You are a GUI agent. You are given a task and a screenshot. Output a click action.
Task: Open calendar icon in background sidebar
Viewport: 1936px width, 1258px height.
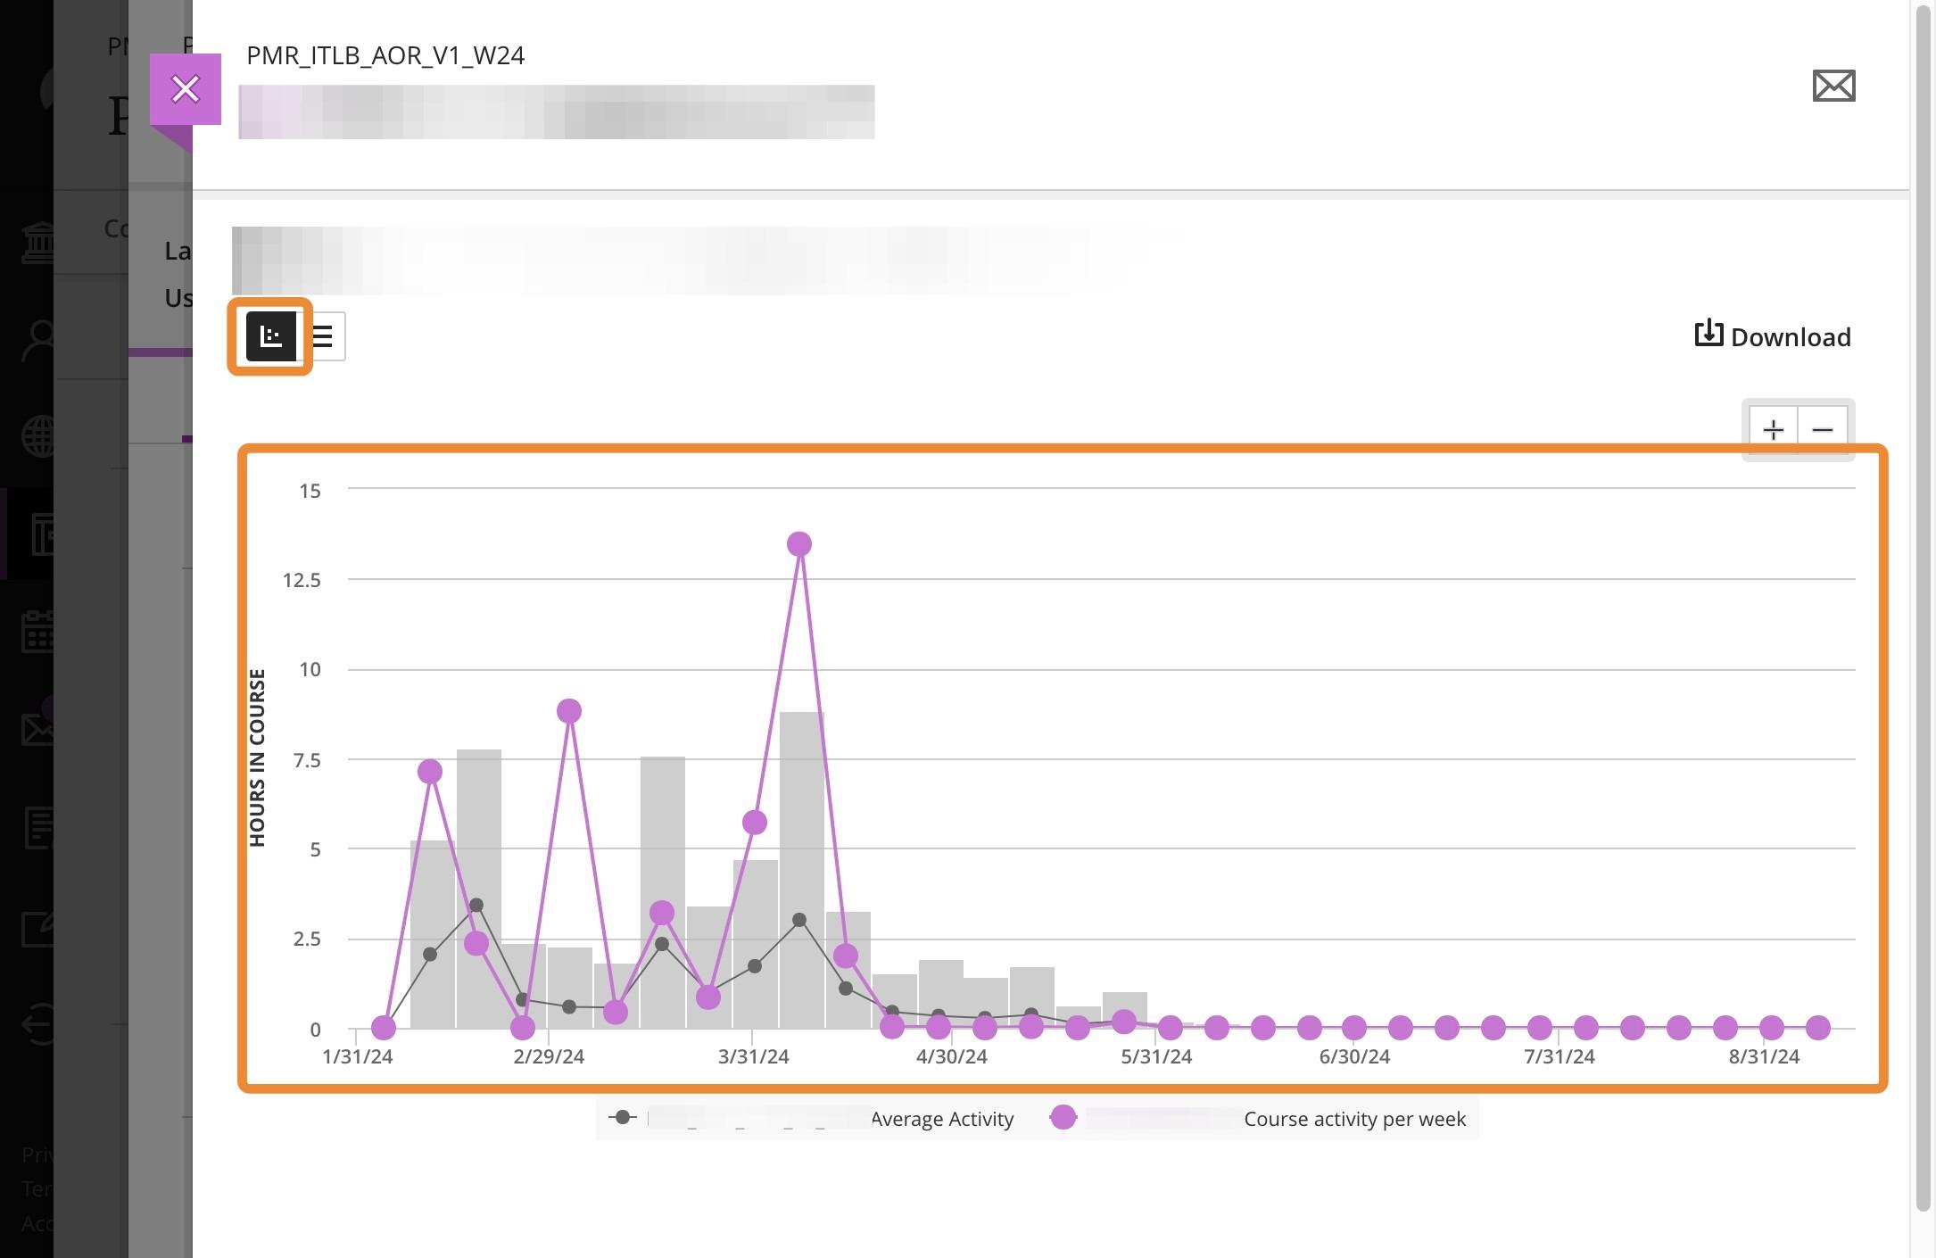point(37,631)
